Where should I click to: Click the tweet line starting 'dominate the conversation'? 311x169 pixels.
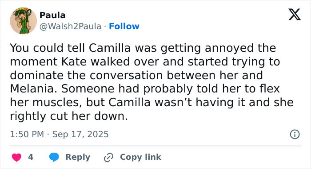click(136, 75)
